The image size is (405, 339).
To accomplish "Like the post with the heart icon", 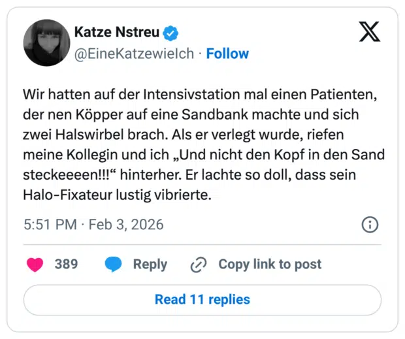I will tap(35, 265).
